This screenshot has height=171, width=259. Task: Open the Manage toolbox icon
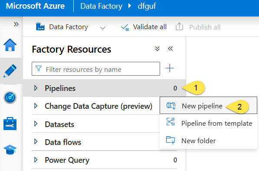click(x=10, y=124)
